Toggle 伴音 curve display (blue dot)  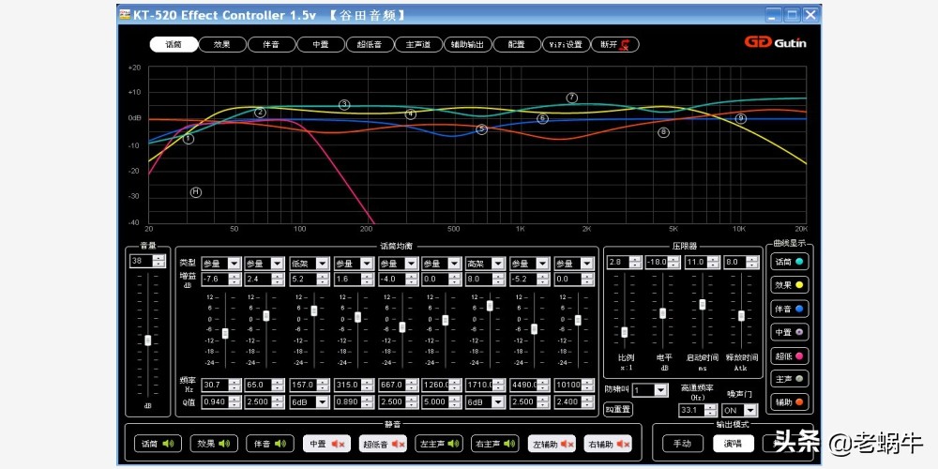pyautogui.click(x=789, y=308)
